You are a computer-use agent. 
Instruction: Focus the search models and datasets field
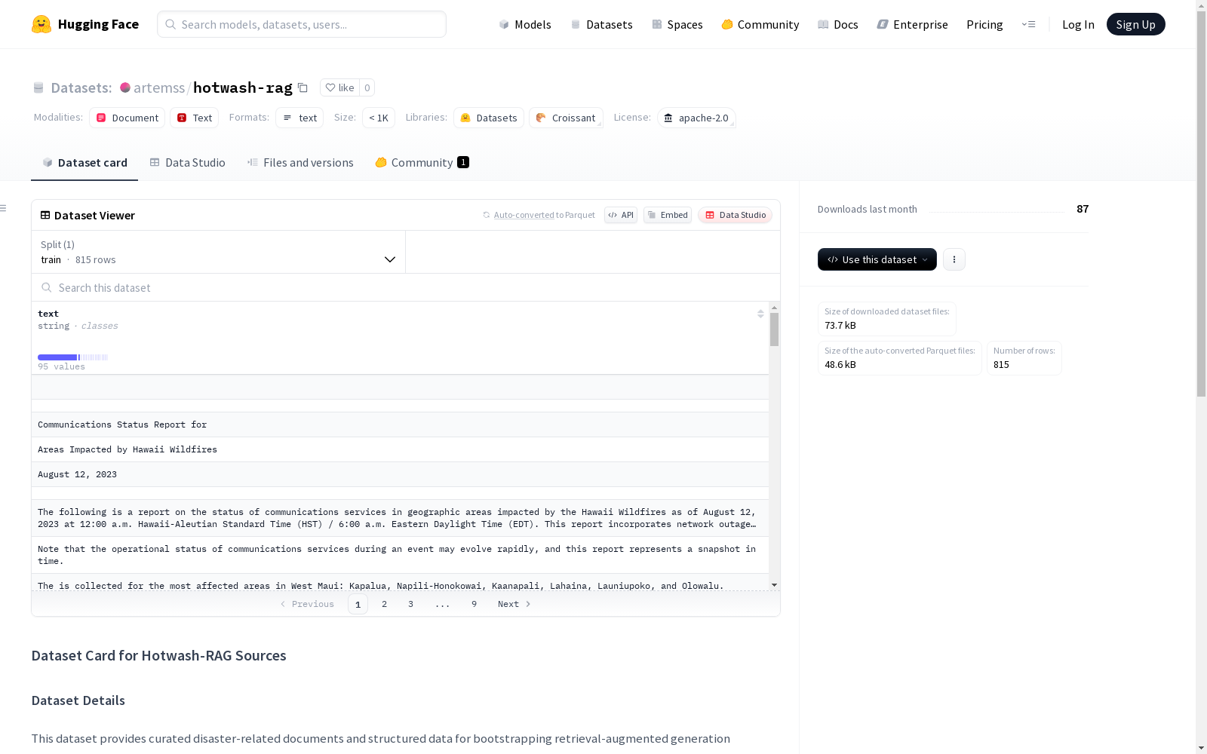click(x=302, y=24)
